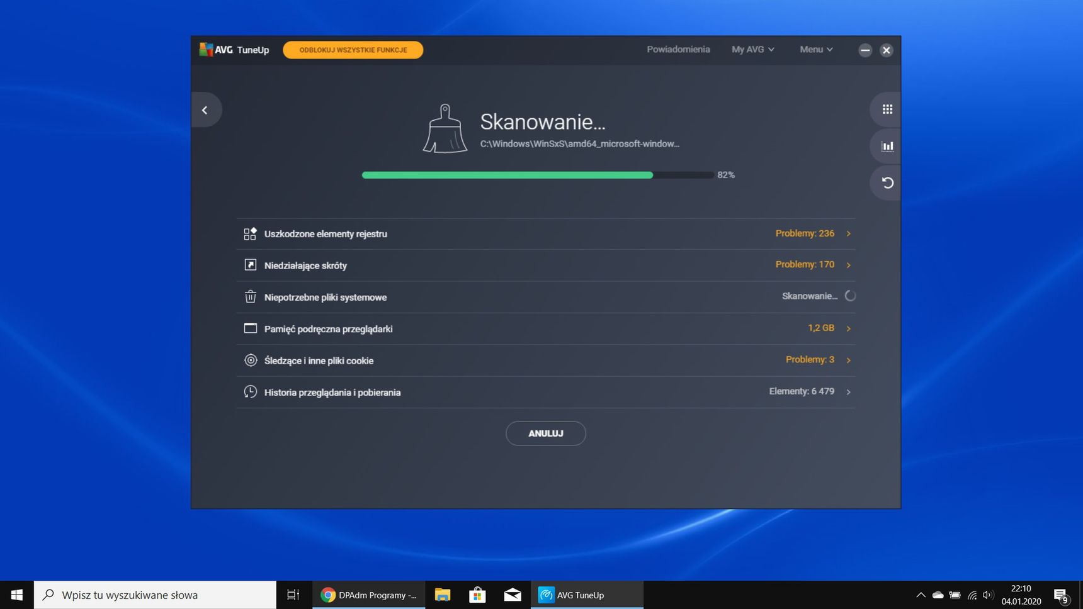Click the shortcut icon beside Niedziałające skróty

[250, 265]
